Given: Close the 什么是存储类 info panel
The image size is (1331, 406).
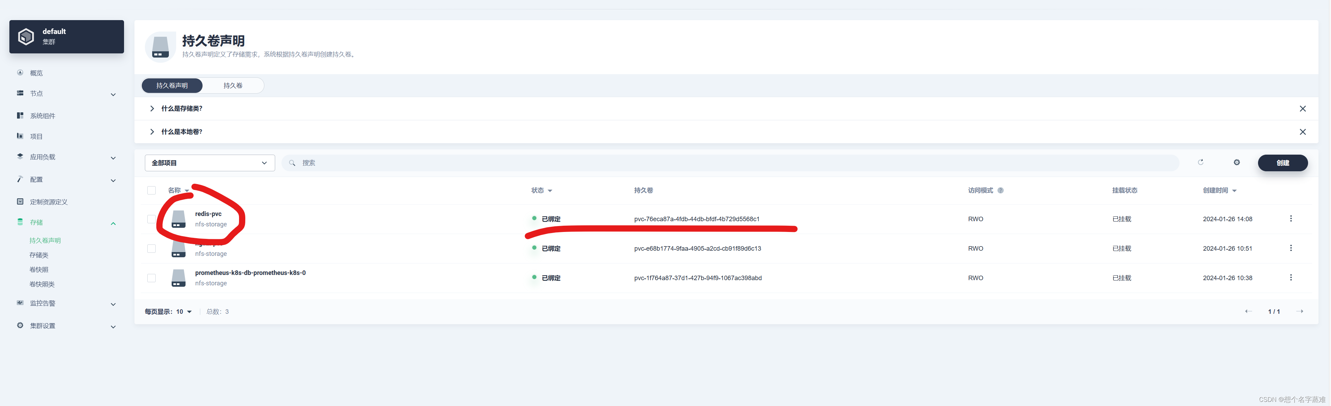Looking at the screenshot, I should point(1303,109).
